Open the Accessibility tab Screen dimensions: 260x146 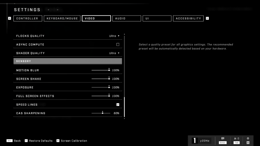188,19
